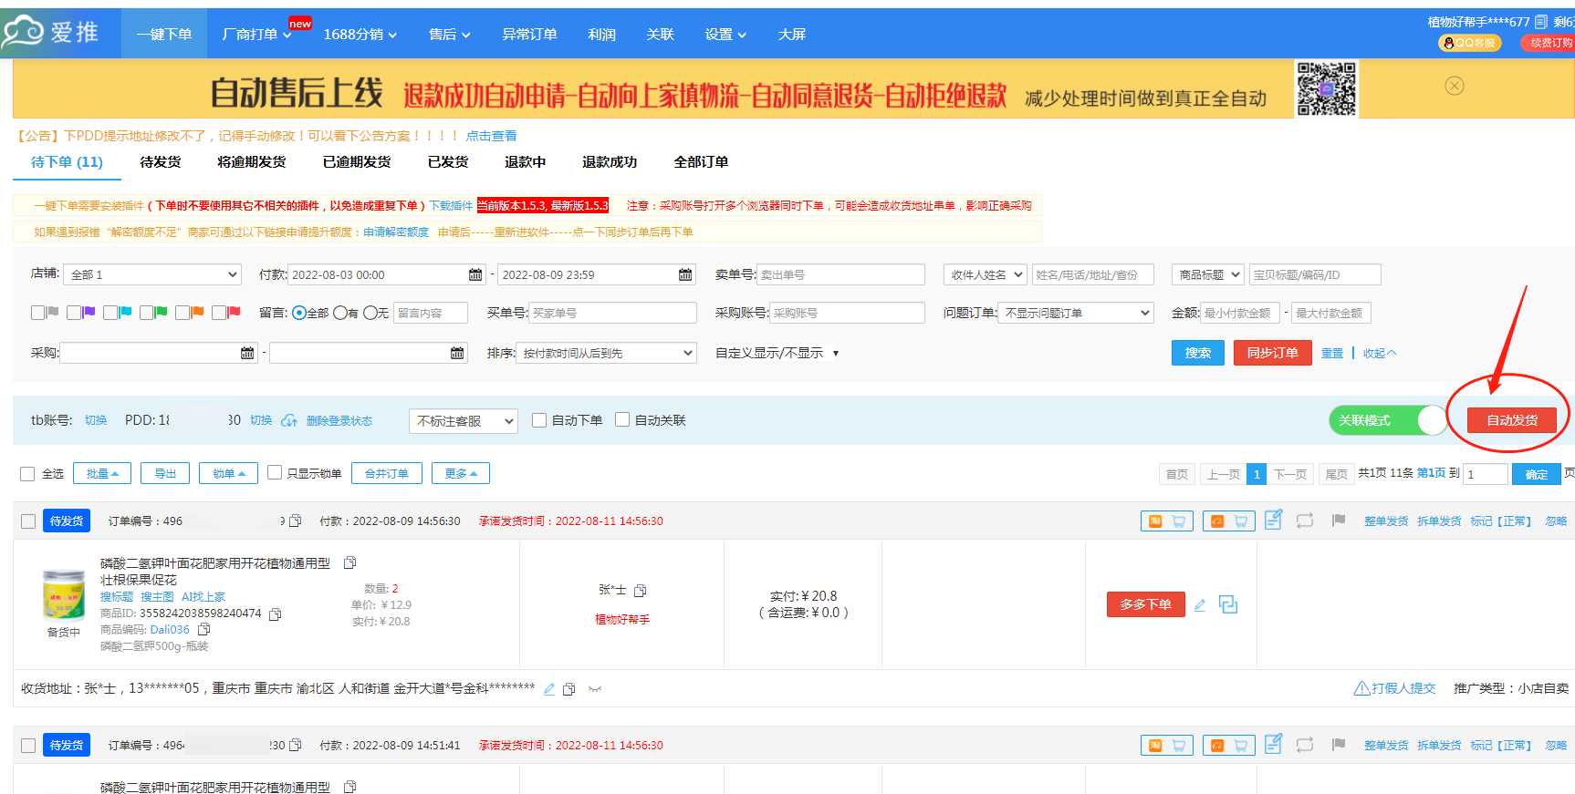
Task: Click overlapping-squares icon next to 多多下单
Action: tap(1228, 604)
